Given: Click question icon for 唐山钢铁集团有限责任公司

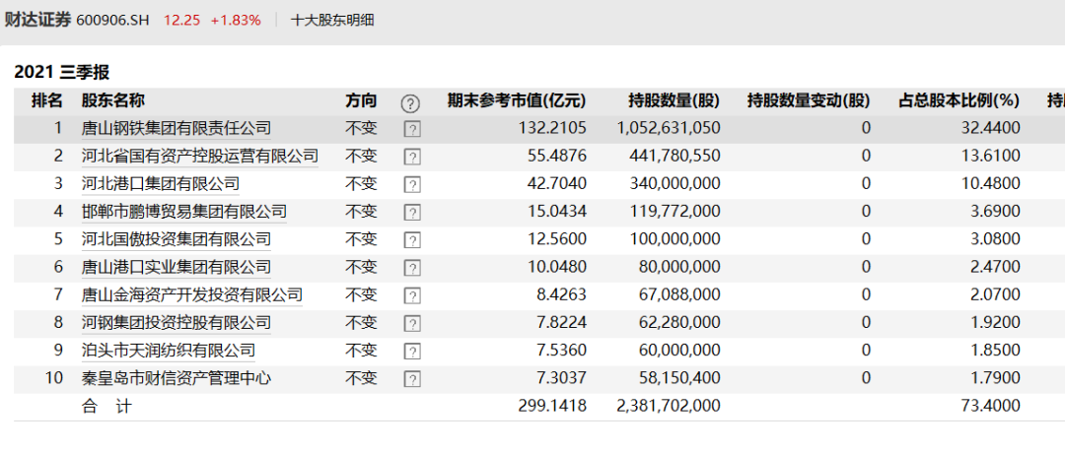Looking at the screenshot, I should click(411, 129).
